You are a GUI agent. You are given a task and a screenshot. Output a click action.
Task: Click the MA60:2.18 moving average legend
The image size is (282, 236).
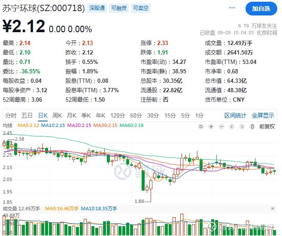coord(131,125)
